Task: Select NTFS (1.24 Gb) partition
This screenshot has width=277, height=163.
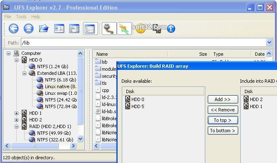Action: [x=53, y=67]
